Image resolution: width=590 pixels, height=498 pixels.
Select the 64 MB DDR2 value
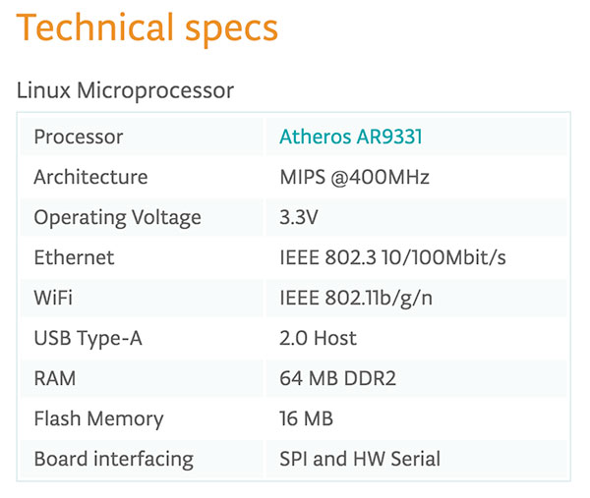coord(337,378)
